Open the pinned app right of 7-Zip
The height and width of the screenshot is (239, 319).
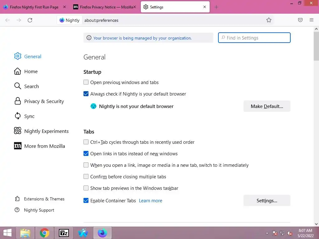83,233
